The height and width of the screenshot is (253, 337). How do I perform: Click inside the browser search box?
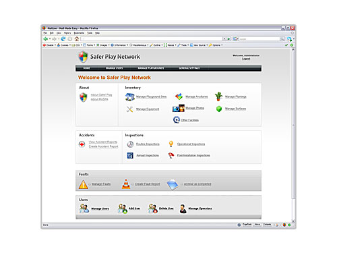[x=259, y=39]
